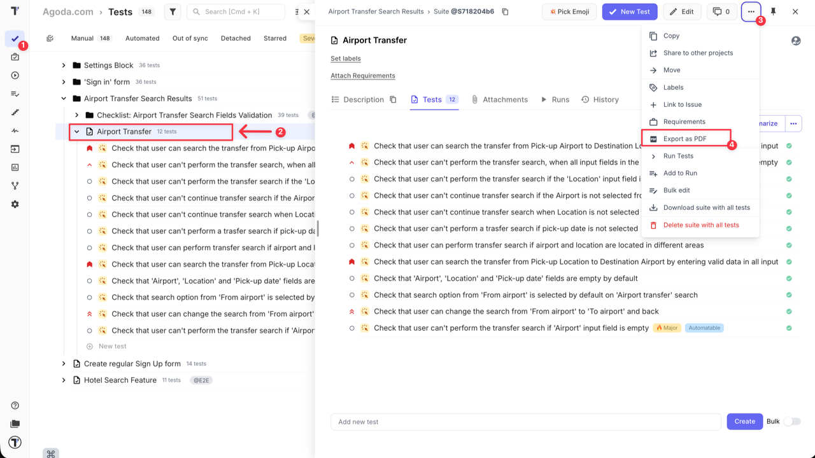Expand the Hotel Search Feature folder
Screen dimensions: 815x458
(x=63, y=380)
